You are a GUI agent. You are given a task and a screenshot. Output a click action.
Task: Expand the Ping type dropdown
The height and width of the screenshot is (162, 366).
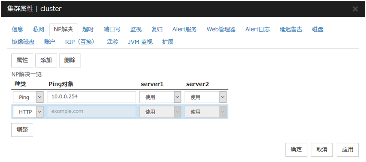pyautogui.click(x=28, y=97)
